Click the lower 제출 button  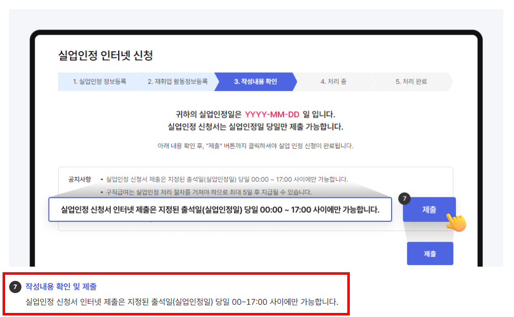tap(430, 253)
